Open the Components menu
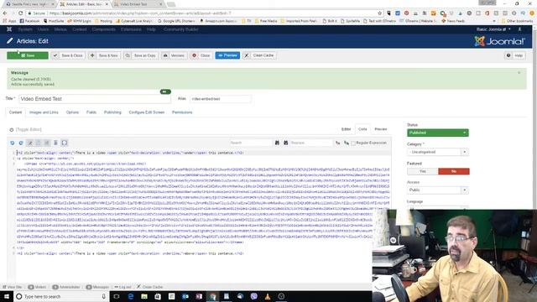The image size is (537, 302). (x=103, y=29)
